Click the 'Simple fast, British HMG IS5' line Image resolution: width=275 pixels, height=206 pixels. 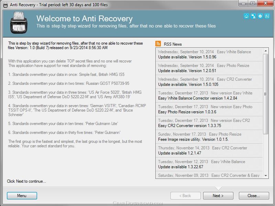66,75
